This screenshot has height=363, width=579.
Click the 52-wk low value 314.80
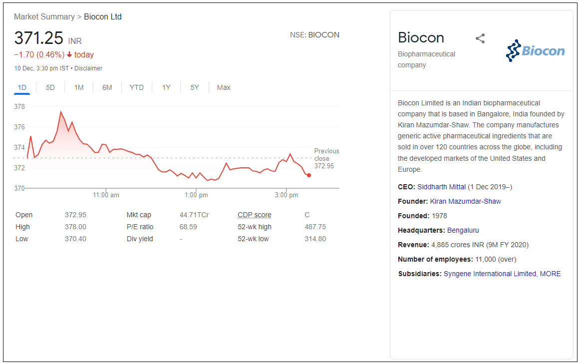[315, 239]
